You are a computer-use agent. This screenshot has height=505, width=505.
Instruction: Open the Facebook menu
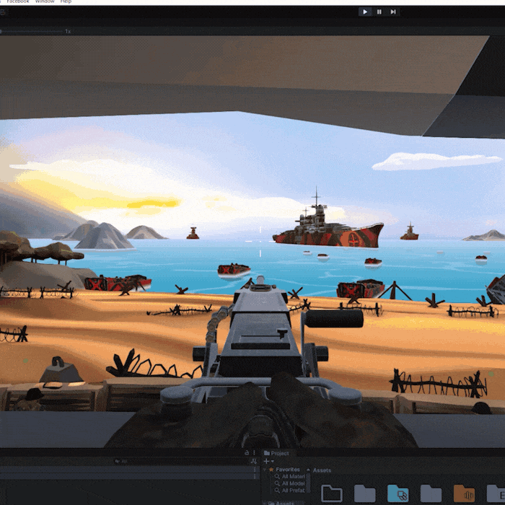pos(18,1)
